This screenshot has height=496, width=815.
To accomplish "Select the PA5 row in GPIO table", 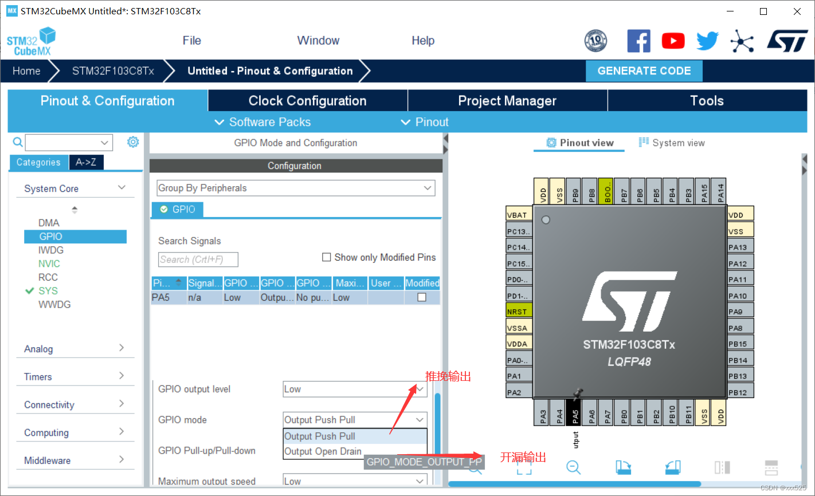I will [x=295, y=297].
